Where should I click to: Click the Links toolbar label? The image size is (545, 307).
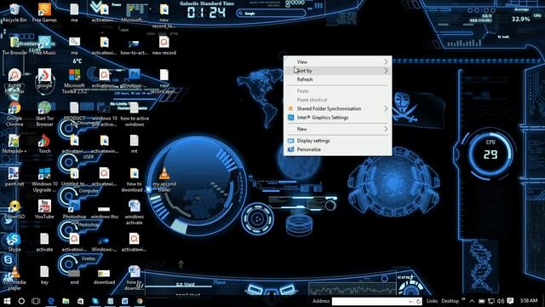[432, 301]
